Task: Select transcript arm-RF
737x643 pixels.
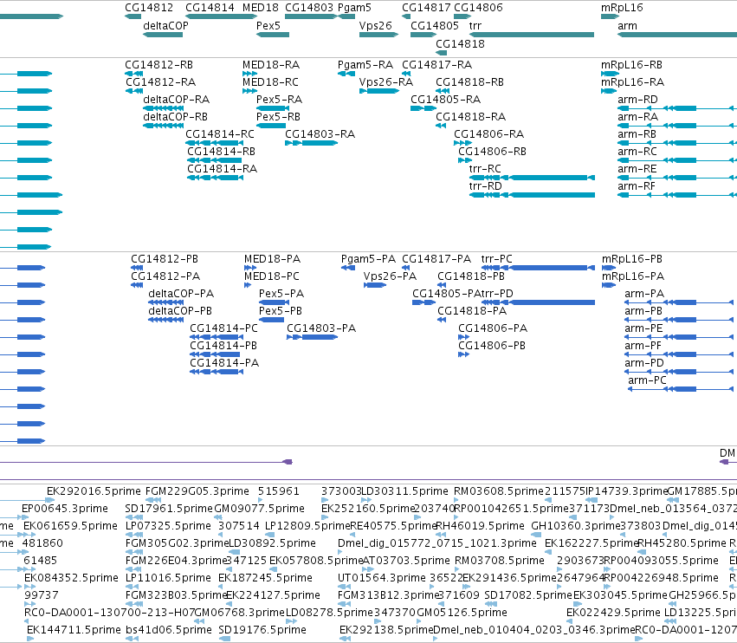Action: pyautogui.click(x=637, y=186)
